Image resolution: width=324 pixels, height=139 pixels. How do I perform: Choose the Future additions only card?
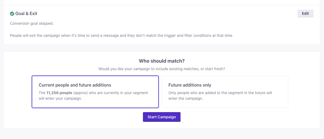point(225,92)
